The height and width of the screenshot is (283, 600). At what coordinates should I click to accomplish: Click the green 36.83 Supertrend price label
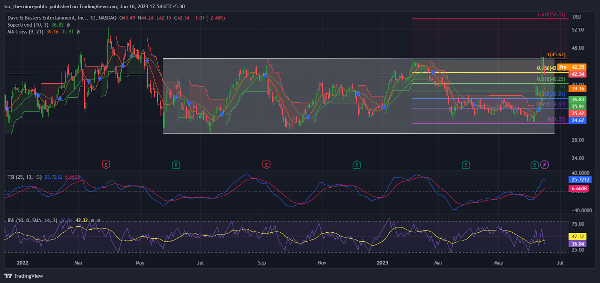coord(577,99)
